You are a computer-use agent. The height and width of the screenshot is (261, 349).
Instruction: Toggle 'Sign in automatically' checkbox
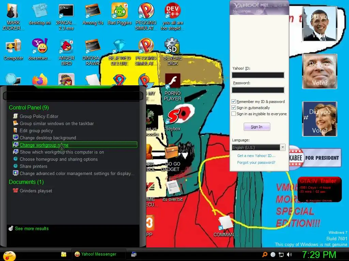233,108
